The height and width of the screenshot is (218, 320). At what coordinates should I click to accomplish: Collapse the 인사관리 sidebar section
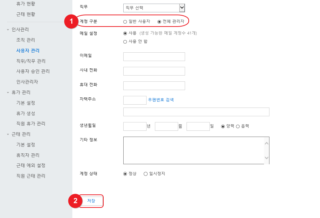coord(8,30)
